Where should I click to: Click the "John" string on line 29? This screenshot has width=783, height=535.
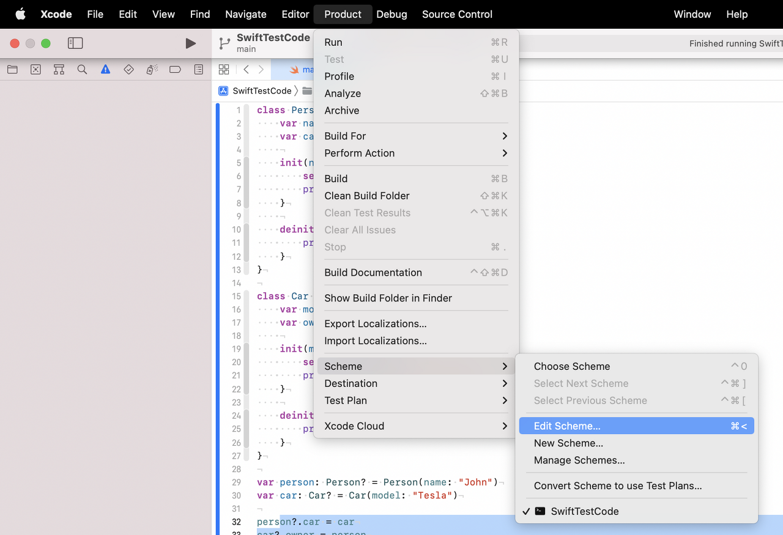476,482
